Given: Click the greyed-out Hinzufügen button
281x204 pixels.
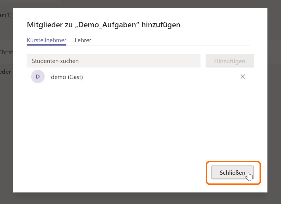Looking at the screenshot, I should point(229,61).
